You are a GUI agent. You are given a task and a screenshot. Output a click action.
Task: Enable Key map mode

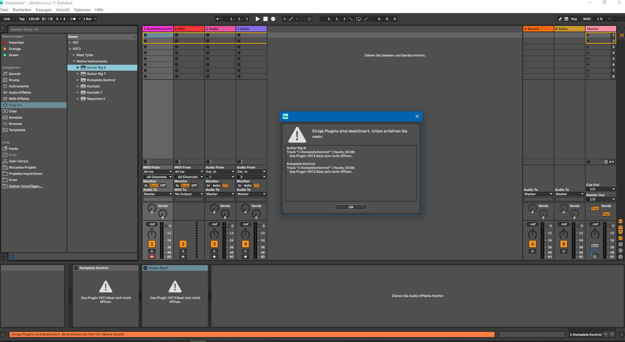click(574, 19)
